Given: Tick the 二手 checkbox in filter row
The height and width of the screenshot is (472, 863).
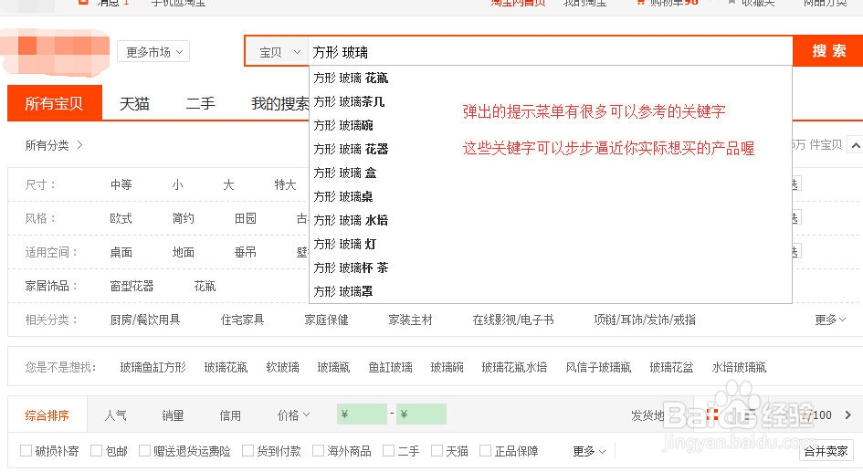Looking at the screenshot, I should 388,451.
